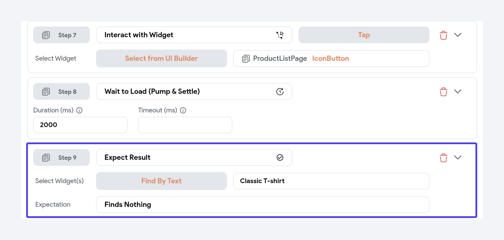The width and height of the screenshot is (504, 240).
Task: Delete Step 9 with trash icon
Action: click(x=443, y=158)
